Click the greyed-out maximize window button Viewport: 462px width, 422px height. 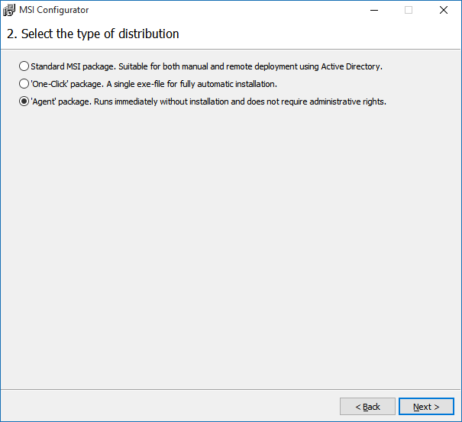tap(409, 10)
